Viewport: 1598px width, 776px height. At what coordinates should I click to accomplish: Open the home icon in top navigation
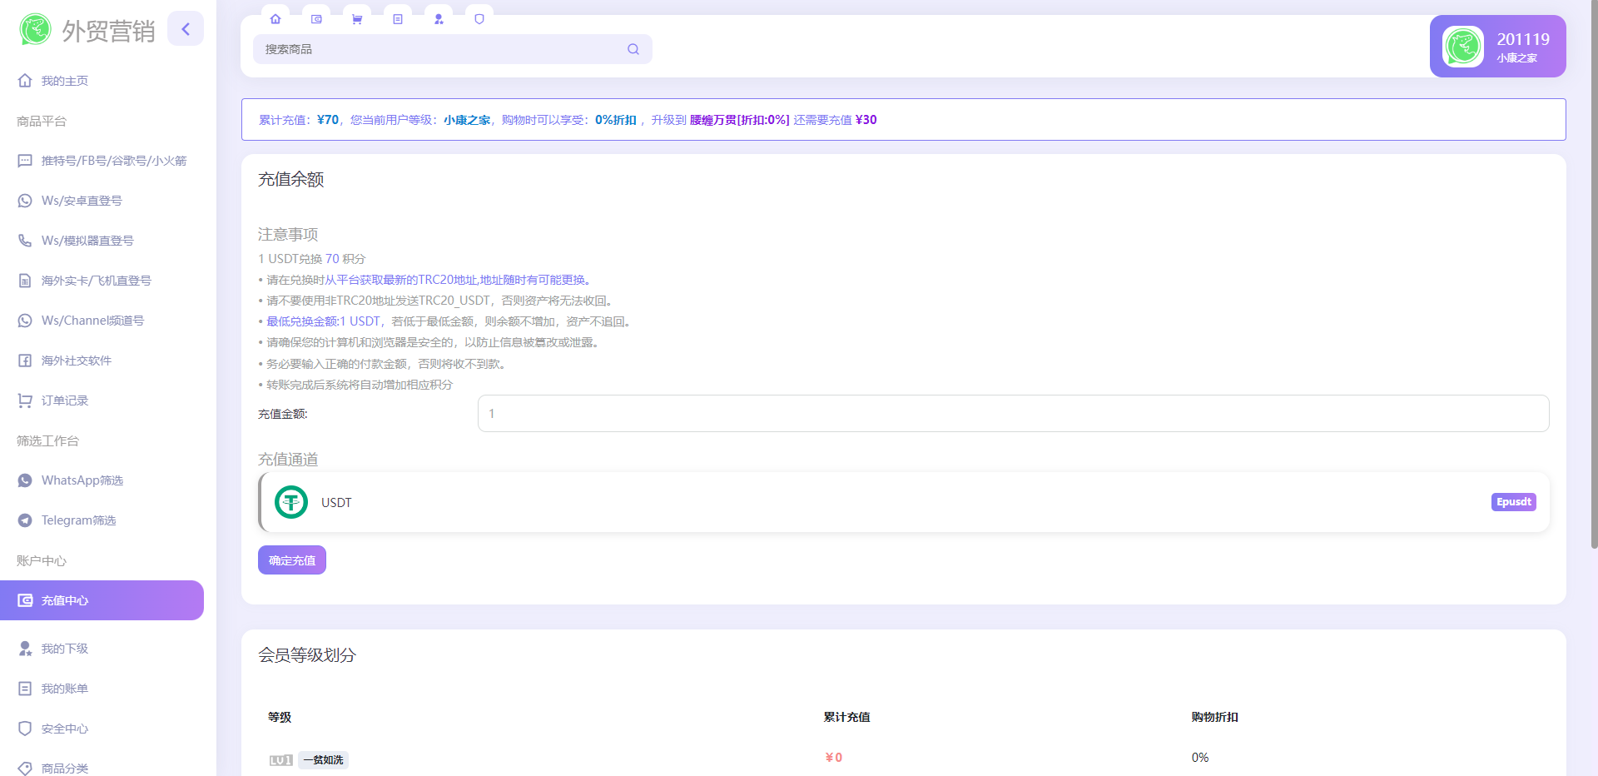pyautogui.click(x=275, y=18)
